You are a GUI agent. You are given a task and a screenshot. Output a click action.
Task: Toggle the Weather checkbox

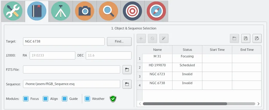[x=87, y=99]
